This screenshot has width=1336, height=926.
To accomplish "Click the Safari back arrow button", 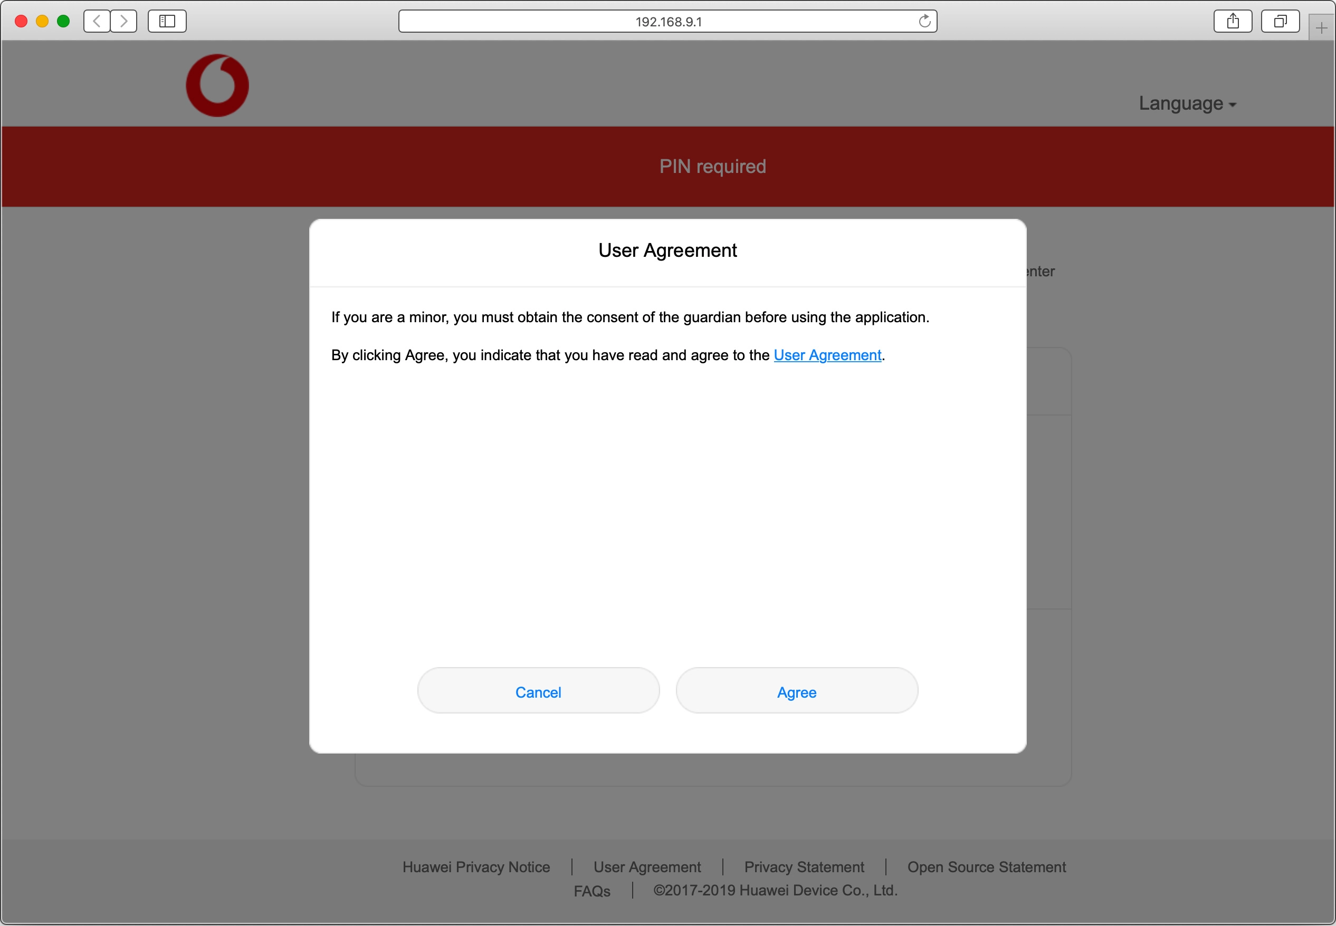I will click(x=97, y=22).
